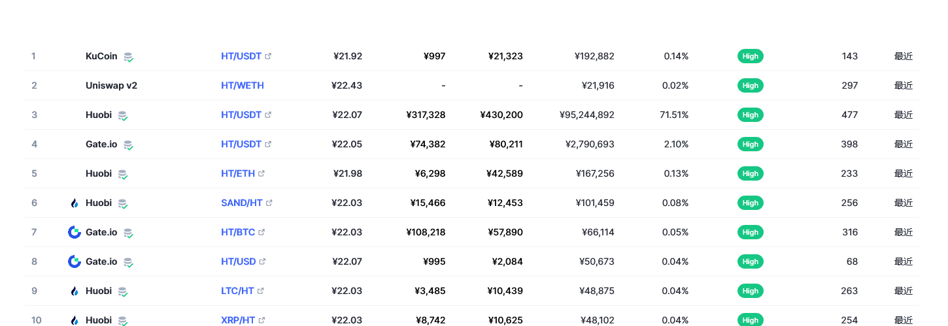Open the XRP/HT pair link
The height and width of the screenshot is (326, 948).
click(238, 320)
